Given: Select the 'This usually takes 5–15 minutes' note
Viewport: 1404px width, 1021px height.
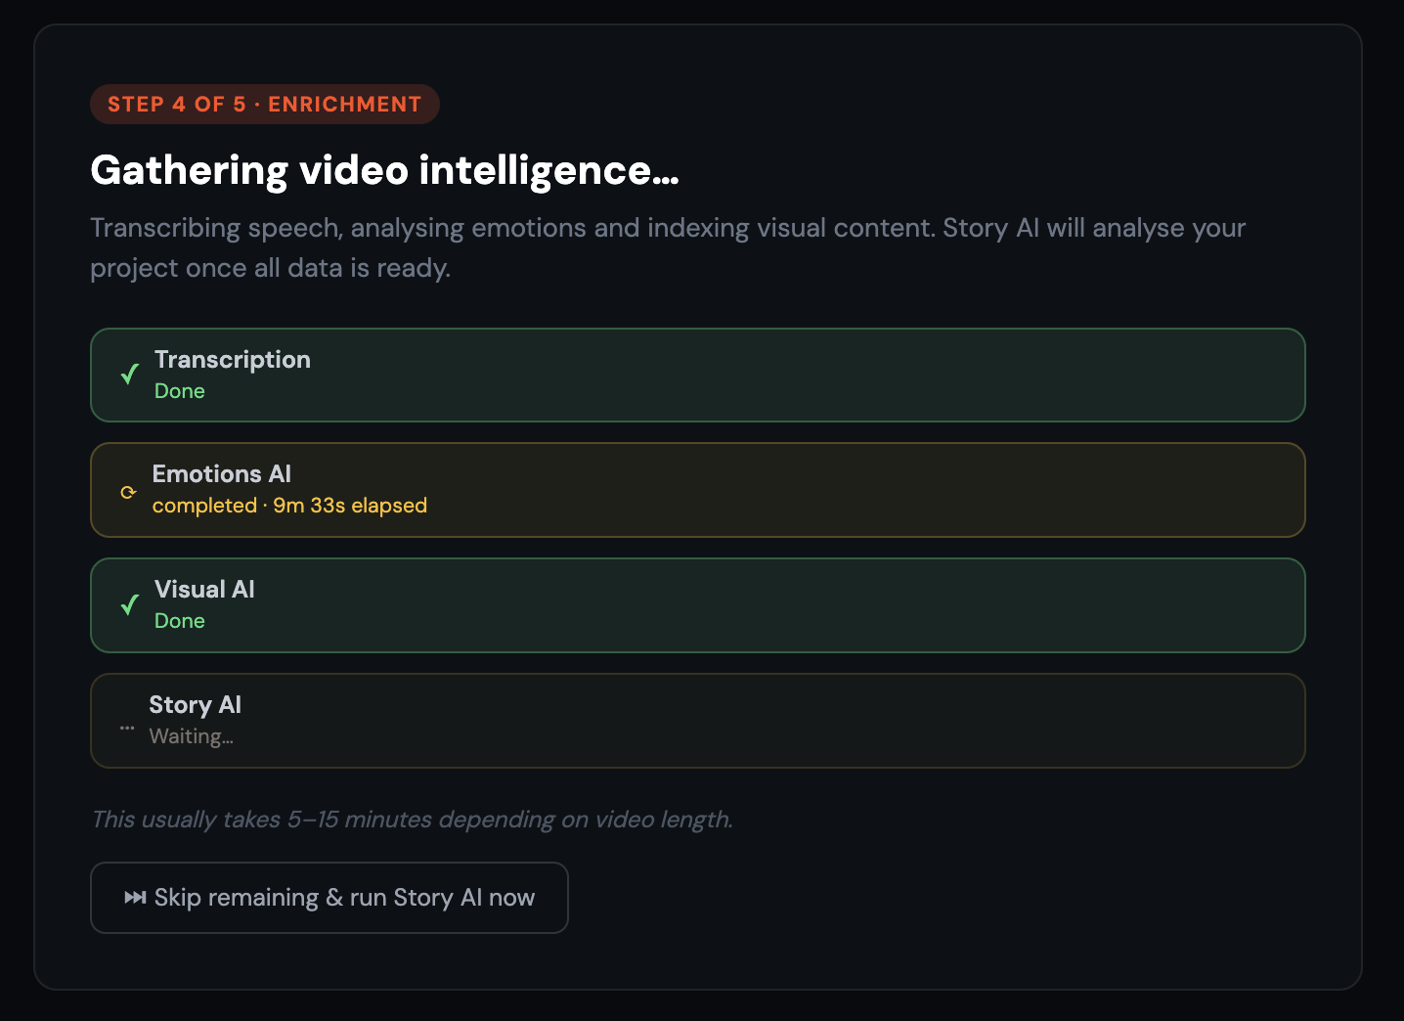Looking at the screenshot, I should pos(412,820).
